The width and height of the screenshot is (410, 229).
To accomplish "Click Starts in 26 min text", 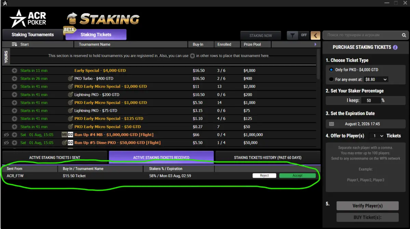I will point(34,78).
